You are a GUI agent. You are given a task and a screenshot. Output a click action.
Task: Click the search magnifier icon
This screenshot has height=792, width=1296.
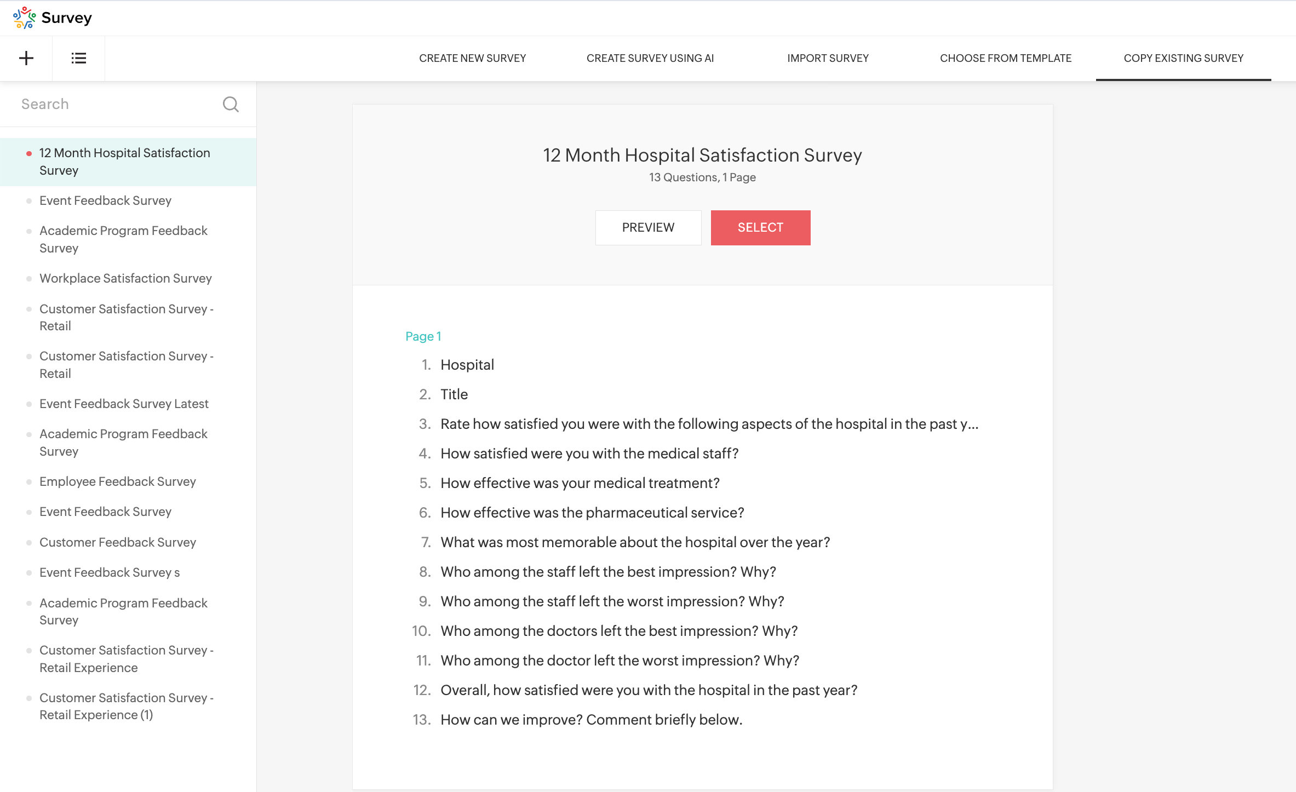231,104
